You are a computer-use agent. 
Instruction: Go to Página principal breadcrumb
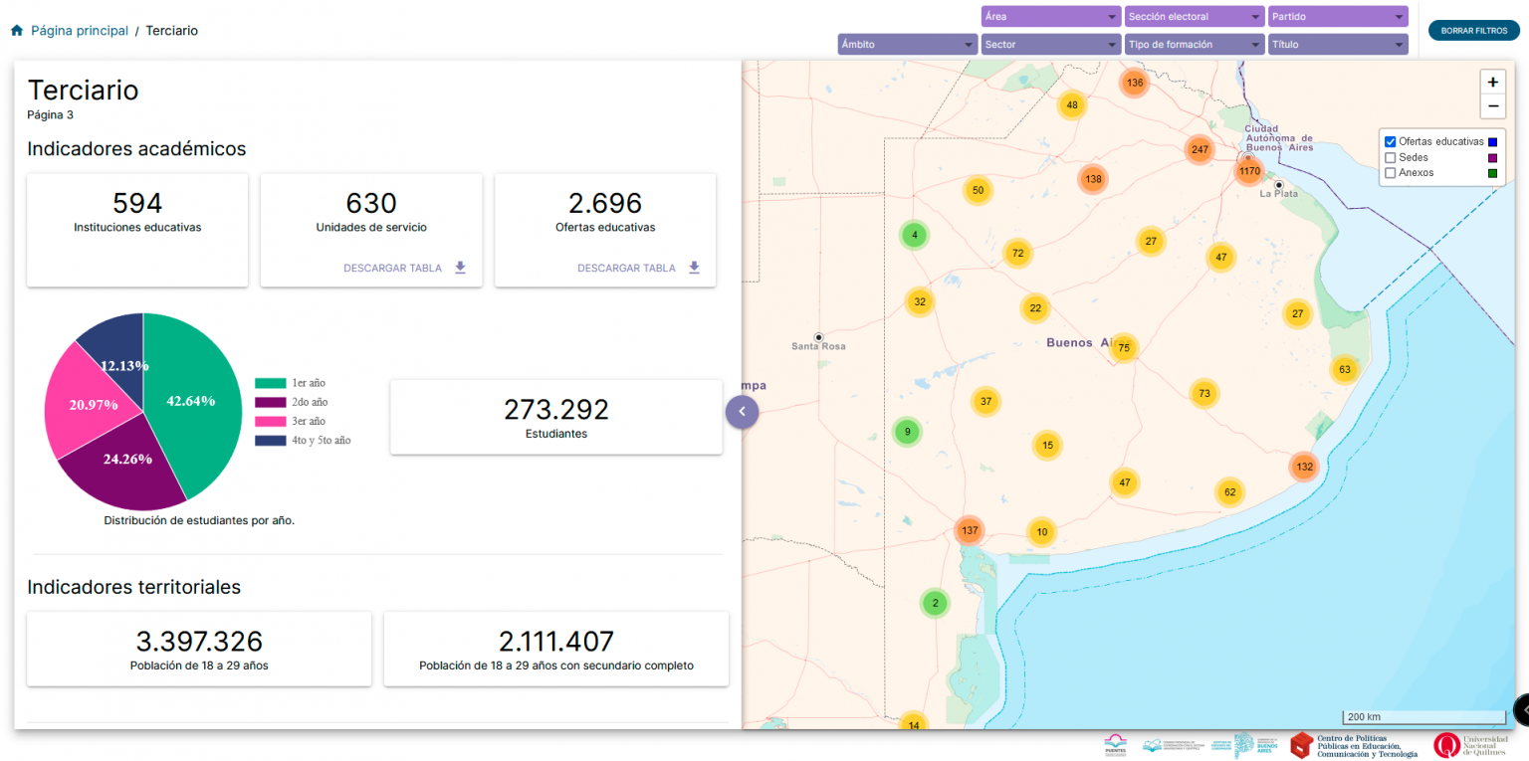pyautogui.click(x=80, y=31)
